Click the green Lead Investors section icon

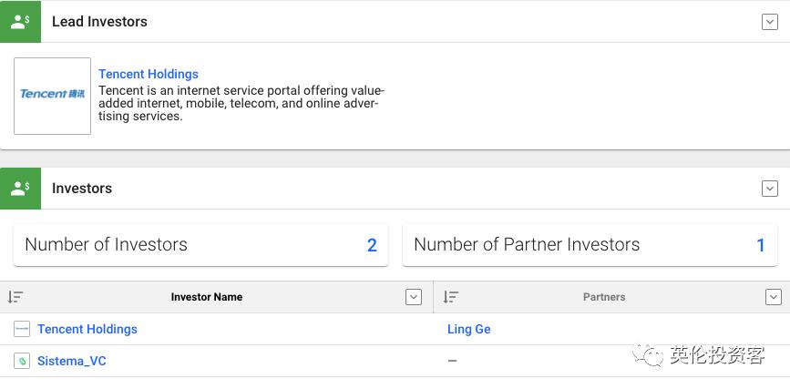(x=20, y=21)
